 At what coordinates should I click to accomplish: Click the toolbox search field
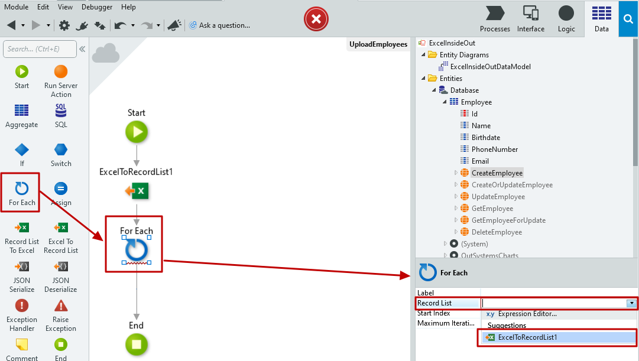coord(39,49)
